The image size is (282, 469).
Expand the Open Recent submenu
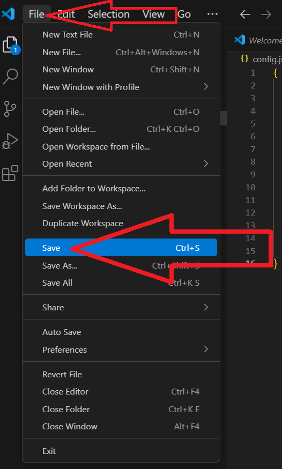point(121,164)
